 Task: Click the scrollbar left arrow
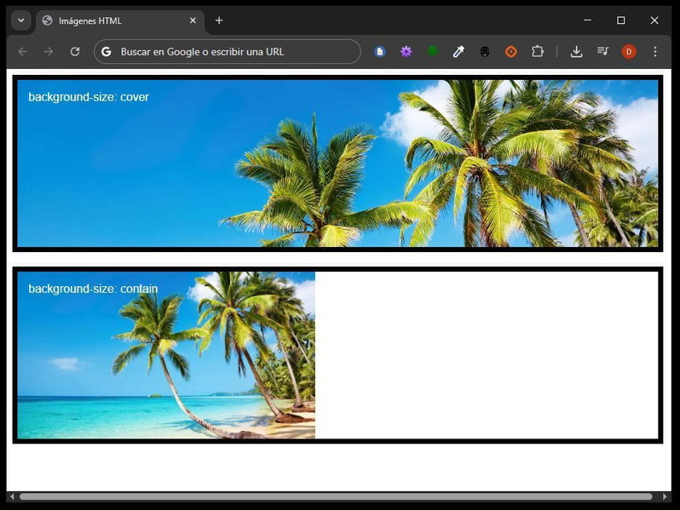[x=12, y=496]
